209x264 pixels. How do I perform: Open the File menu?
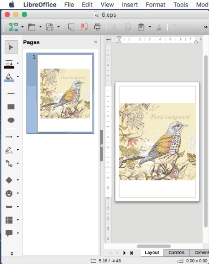(x=69, y=5)
